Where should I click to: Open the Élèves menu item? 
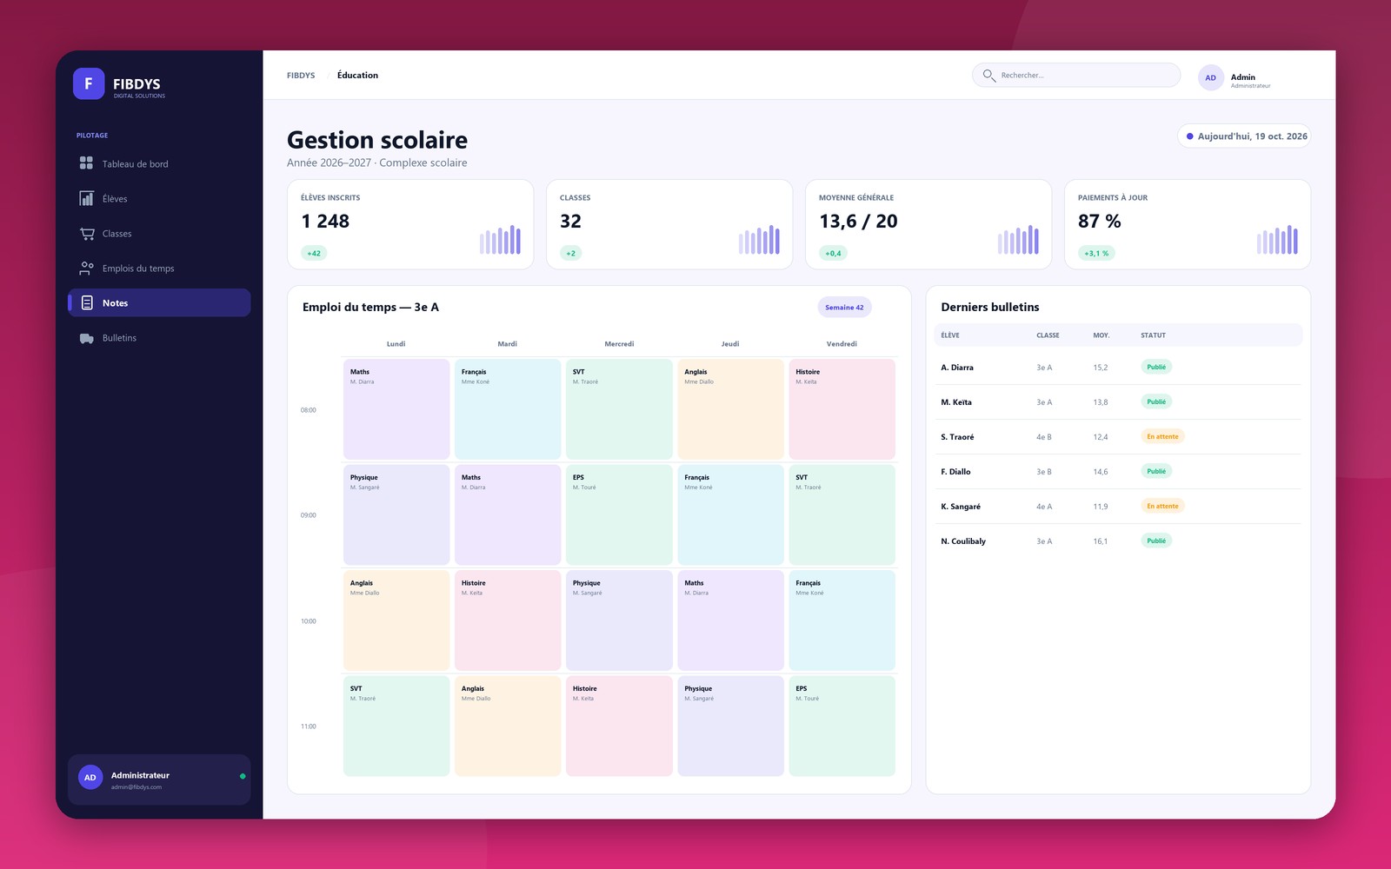pos(159,198)
